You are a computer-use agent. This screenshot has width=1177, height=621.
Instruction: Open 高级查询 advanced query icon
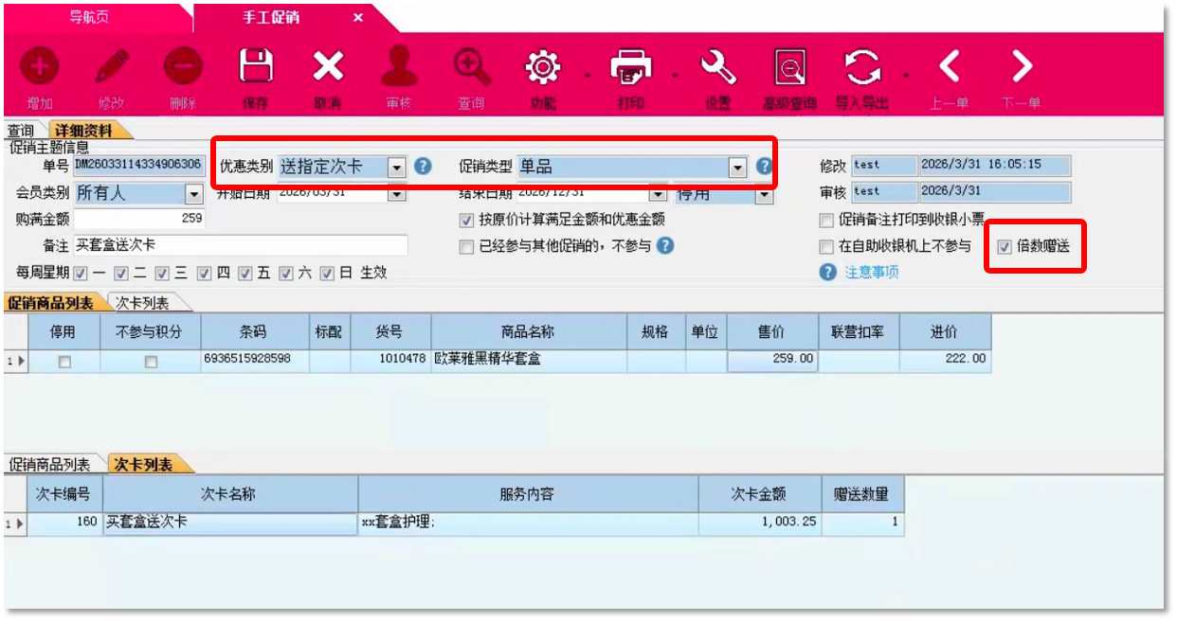(x=789, y=67)
